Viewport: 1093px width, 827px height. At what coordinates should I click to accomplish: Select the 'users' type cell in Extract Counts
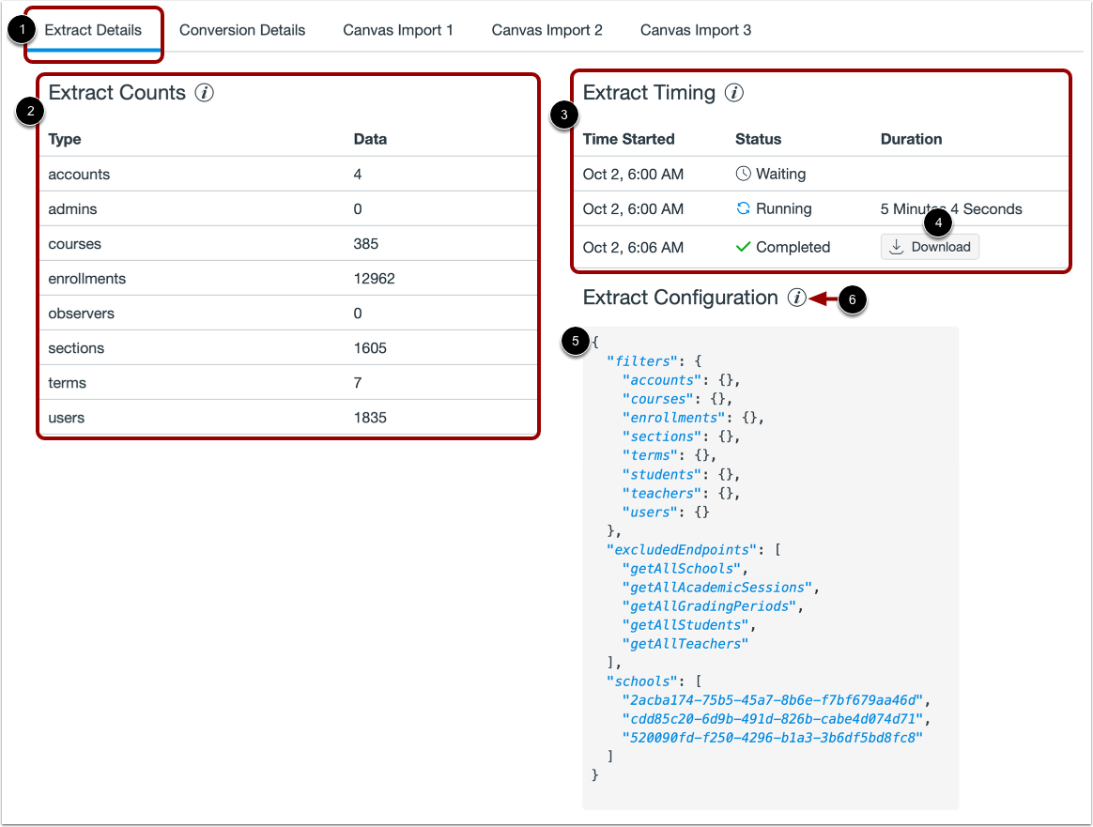point(67,418)
